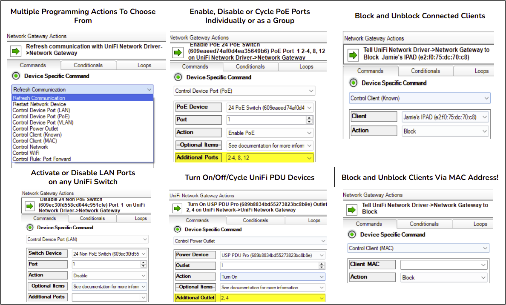506x305 pixels.
Task: Choose Control Device Port (VLAN) from the open list
Action: (x=82, y=123)
